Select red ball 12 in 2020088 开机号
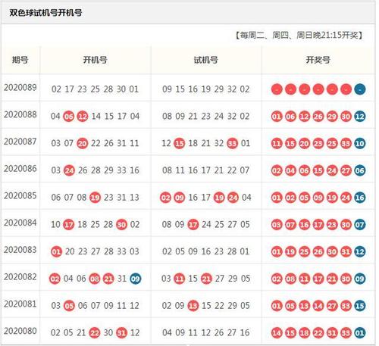Image resolution: width=379 pixels, height=346 pixels. (83, 117)
